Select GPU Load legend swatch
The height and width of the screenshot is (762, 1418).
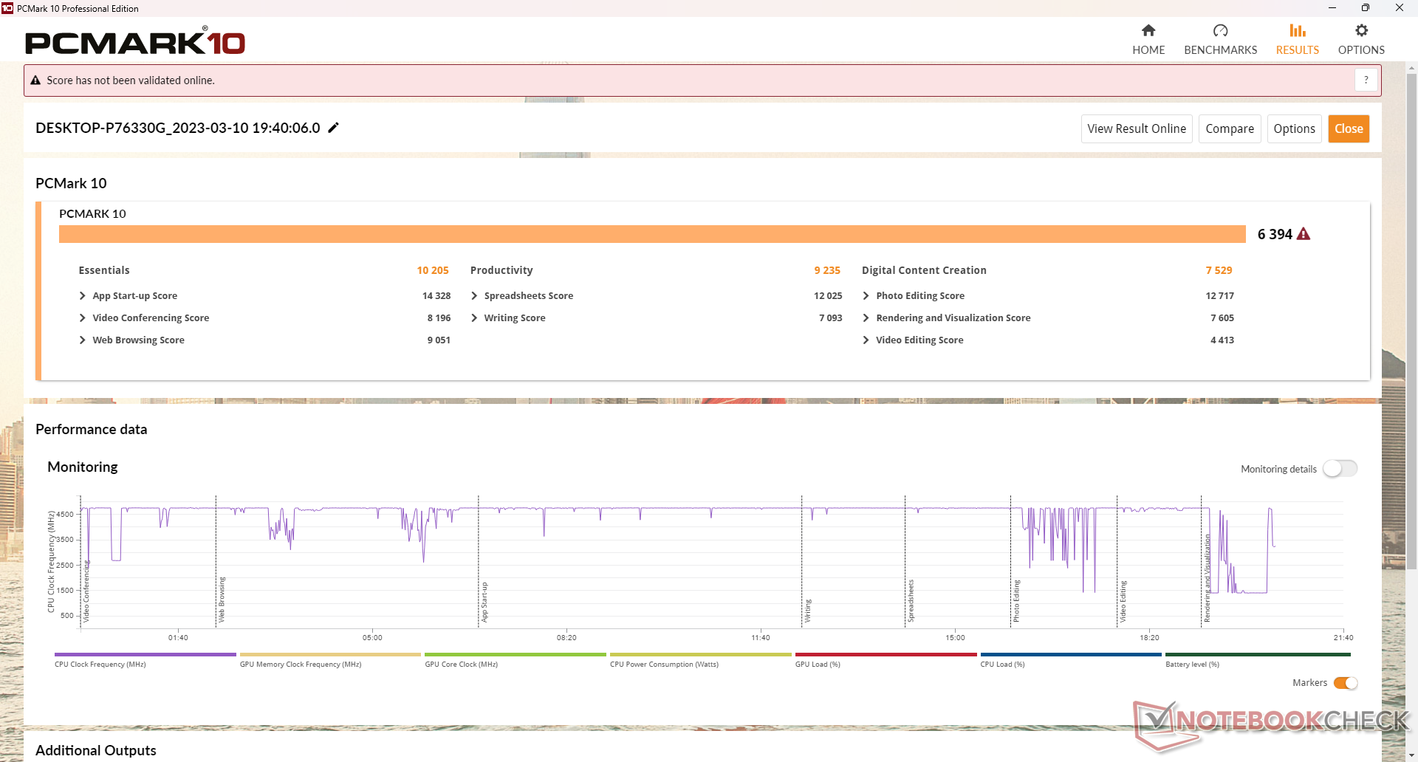(x=886, y=654)
